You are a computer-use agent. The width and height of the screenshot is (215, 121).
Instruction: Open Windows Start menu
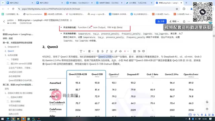point(2,119)
